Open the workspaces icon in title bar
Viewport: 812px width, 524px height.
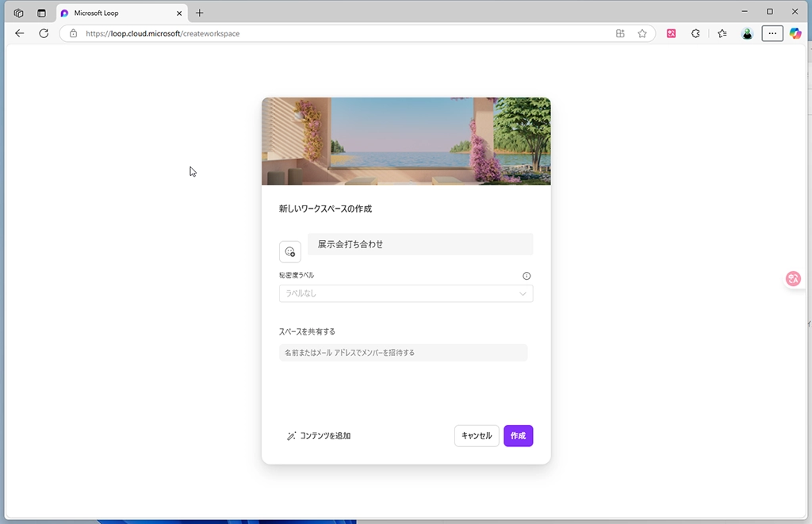pyautogui.click(x=19, y=13)
